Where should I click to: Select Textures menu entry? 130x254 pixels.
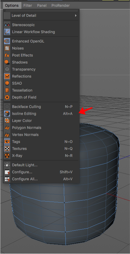tap(41, 149)
